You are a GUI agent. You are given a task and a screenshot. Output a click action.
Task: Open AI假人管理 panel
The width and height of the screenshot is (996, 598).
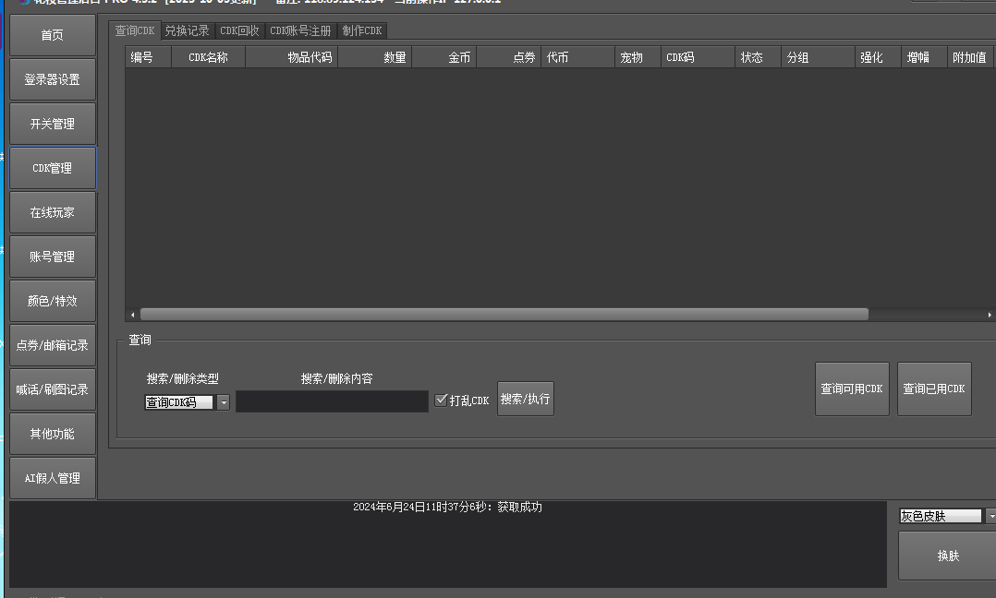[53, 478]
